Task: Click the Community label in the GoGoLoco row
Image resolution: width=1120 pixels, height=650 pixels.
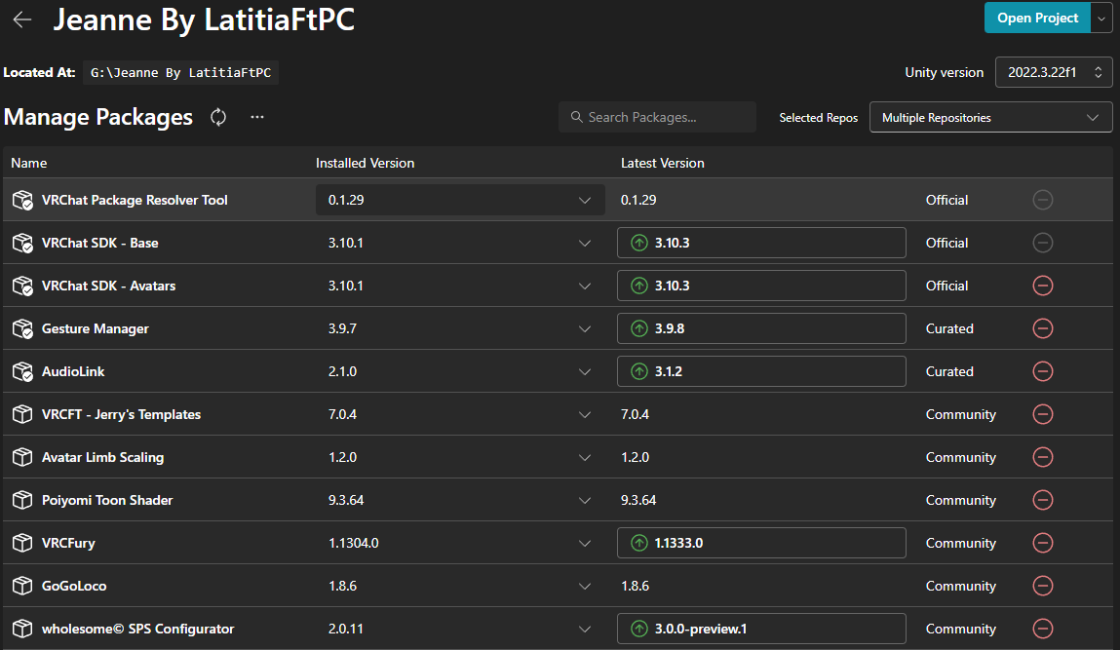Action: coord(961,586)
